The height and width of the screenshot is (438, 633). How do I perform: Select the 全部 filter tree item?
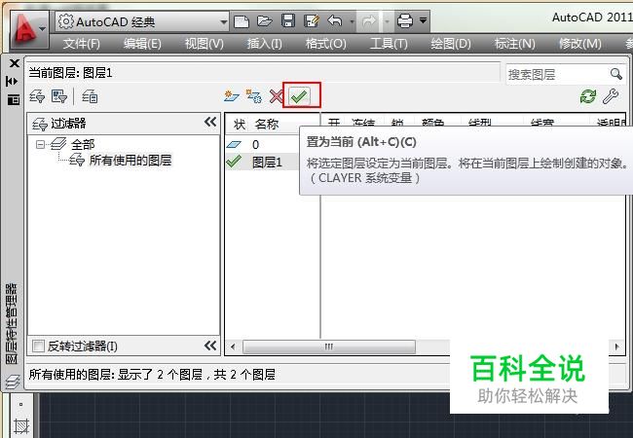[x=83, y=144]
